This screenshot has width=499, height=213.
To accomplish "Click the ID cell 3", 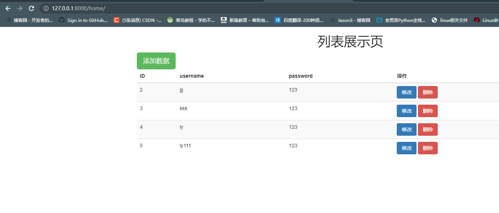I will (141, 108).
